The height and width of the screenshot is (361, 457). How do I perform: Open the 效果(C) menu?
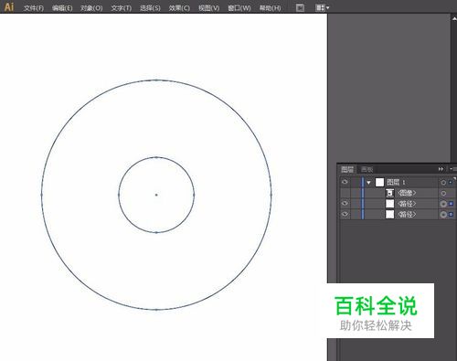coord(179,8)
